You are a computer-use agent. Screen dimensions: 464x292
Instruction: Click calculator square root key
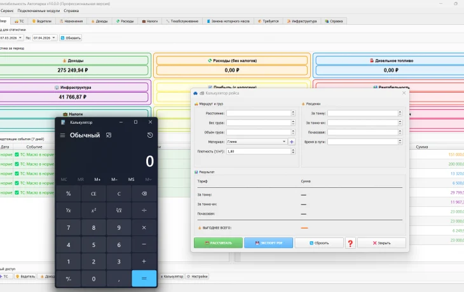coord(119,210)
